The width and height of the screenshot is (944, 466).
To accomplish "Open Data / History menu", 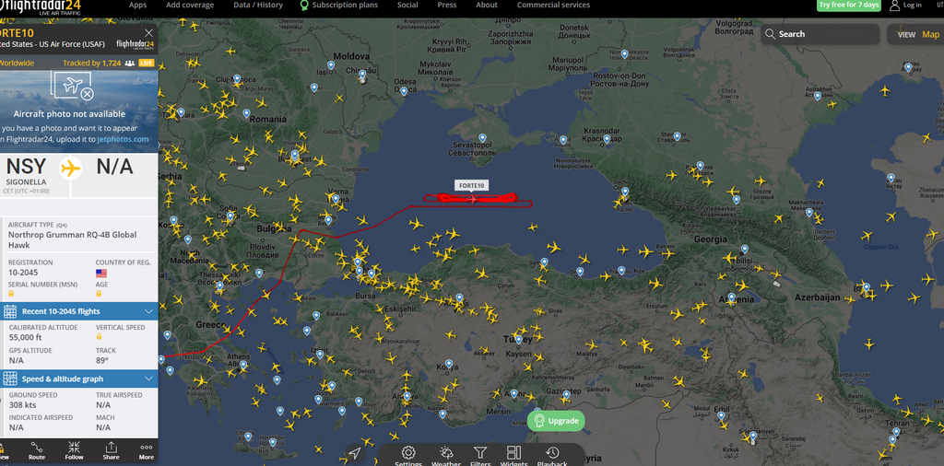I will 258,5.
